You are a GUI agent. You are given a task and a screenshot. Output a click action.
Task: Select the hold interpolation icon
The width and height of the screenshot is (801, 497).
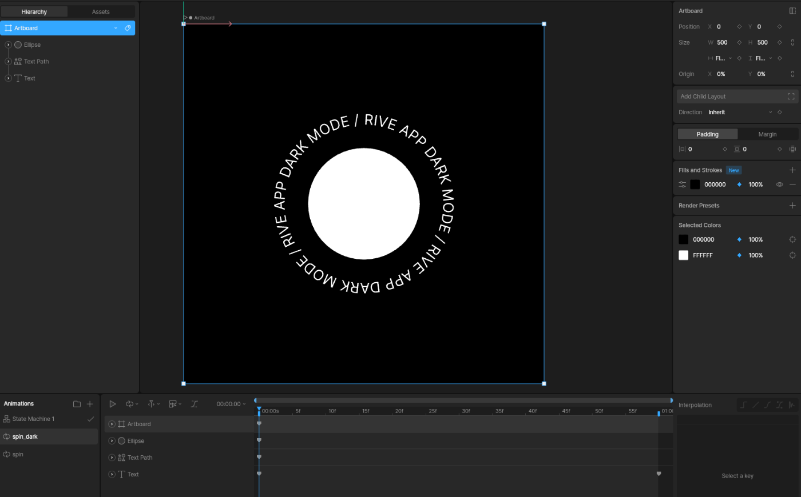point(743,405)
